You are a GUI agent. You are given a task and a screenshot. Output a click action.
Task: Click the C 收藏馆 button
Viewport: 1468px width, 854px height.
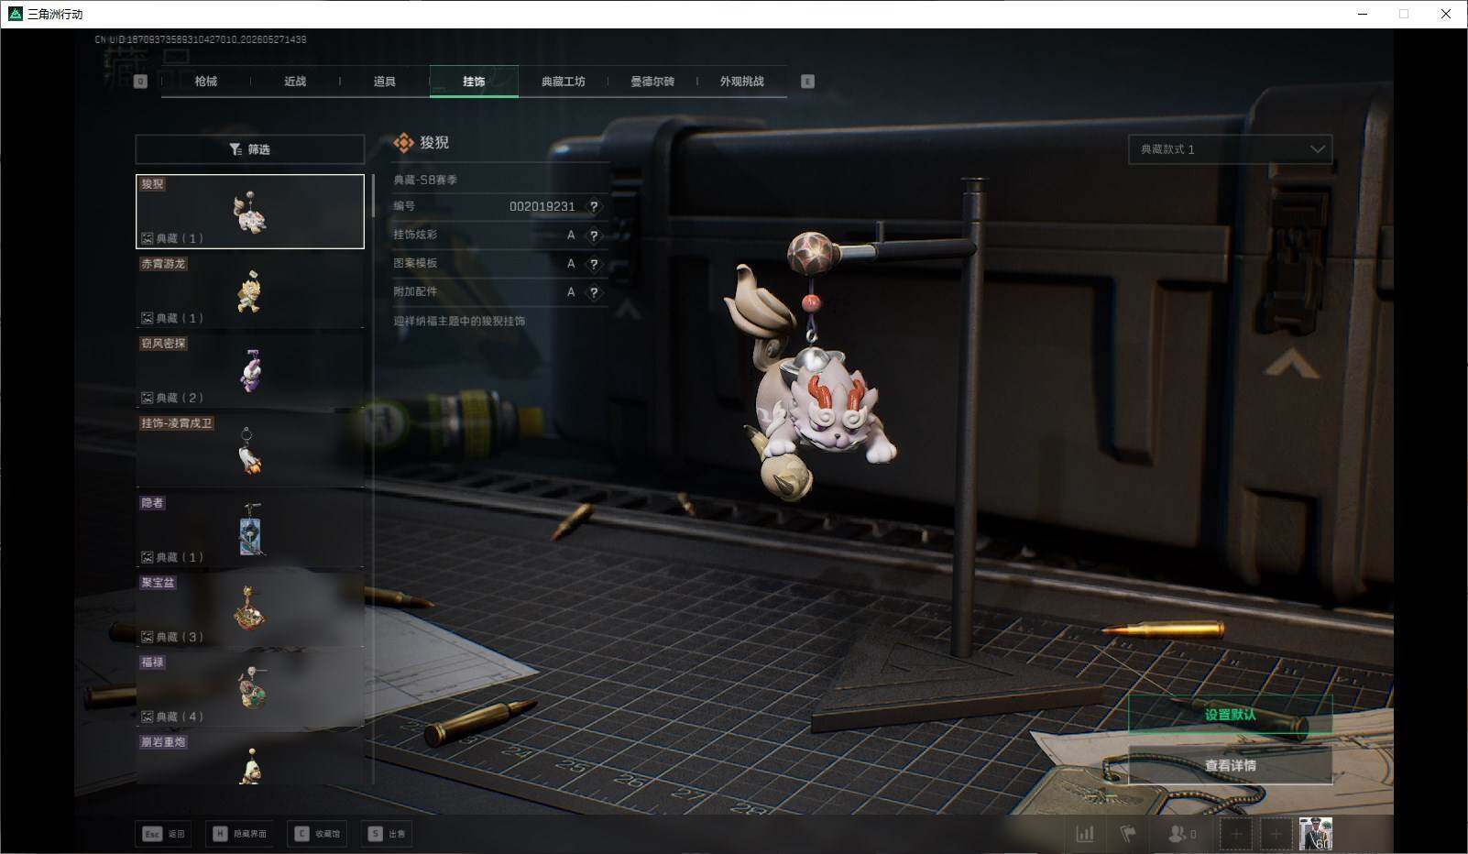click(x=317, y=834)
